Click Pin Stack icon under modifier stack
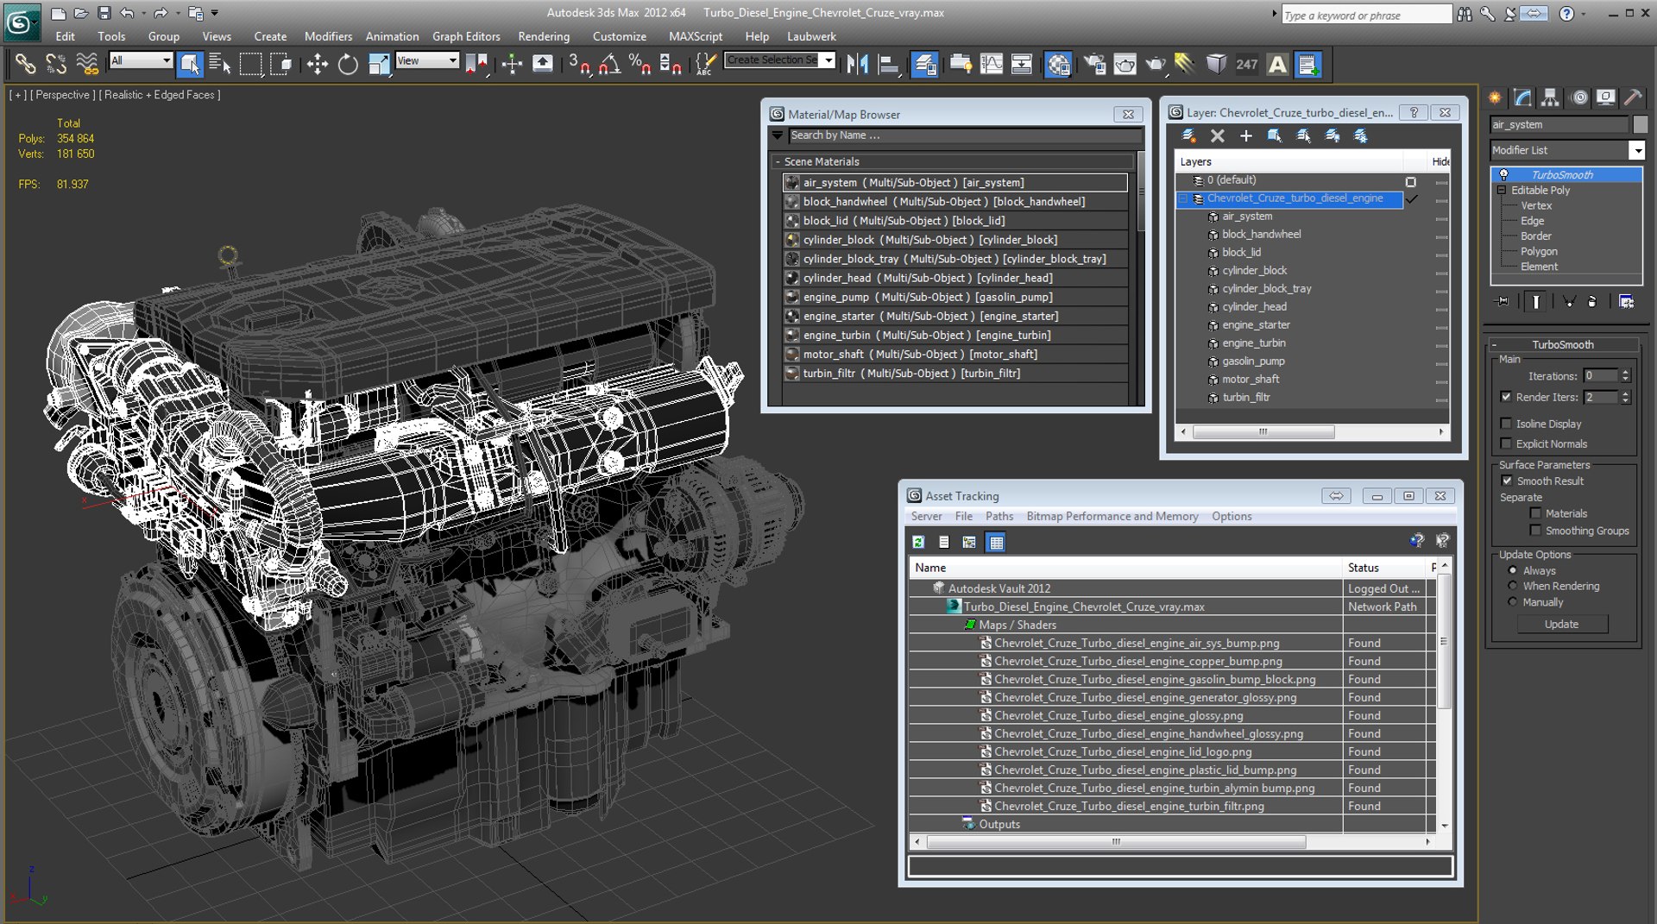The width and height of the screenshot is (1657, 924). (x=1503, y=301)
